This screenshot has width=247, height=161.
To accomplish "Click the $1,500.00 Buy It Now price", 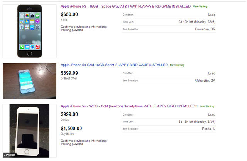I will point(71,128).
